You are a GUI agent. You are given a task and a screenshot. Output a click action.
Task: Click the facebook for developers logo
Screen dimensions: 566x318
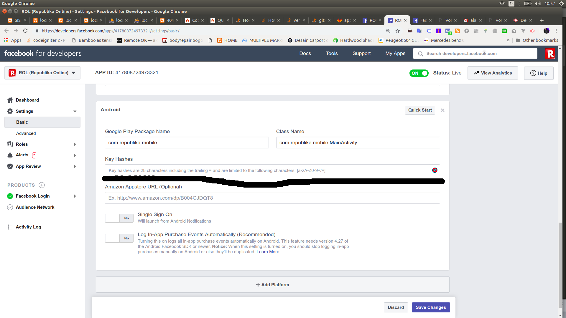[x=43, y=53]
